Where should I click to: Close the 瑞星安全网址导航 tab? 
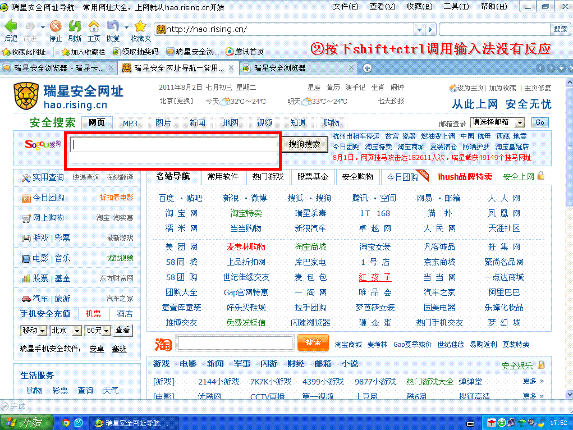click(x=231, y=68)
